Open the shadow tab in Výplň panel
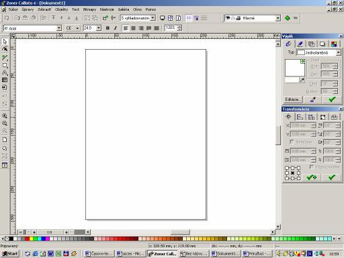 coord(322,44)
